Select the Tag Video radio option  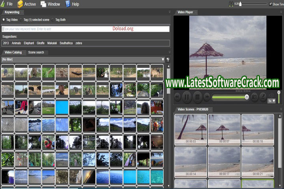[x=4, y=19]
